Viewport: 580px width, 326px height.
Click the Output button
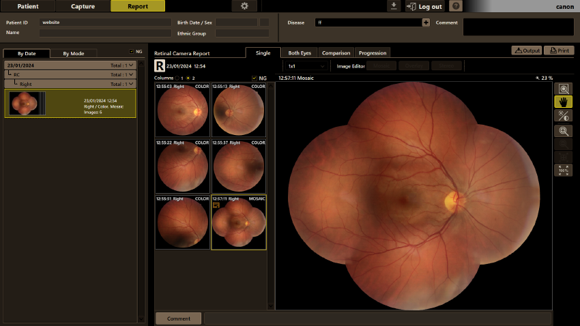coord(527,50)
